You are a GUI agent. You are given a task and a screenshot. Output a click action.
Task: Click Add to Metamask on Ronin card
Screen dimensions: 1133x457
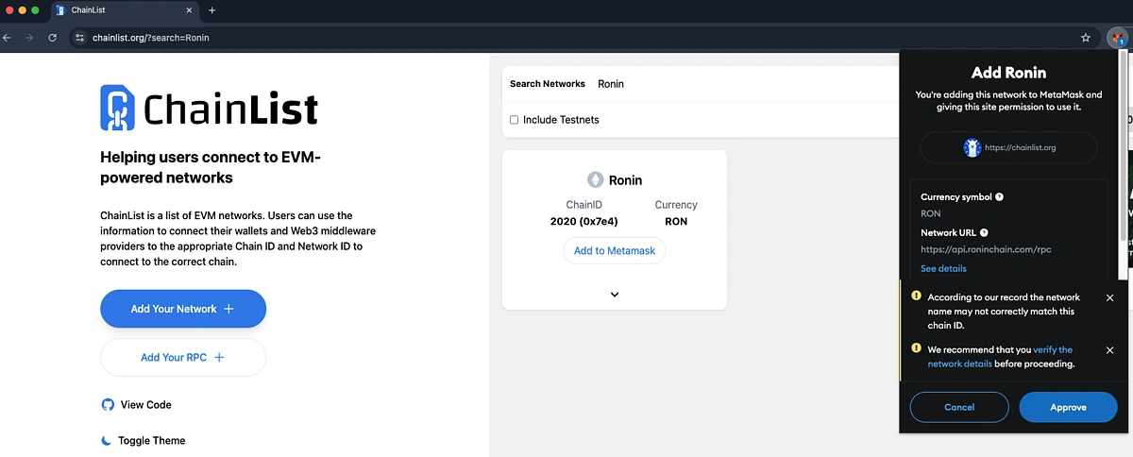(615, 250)
